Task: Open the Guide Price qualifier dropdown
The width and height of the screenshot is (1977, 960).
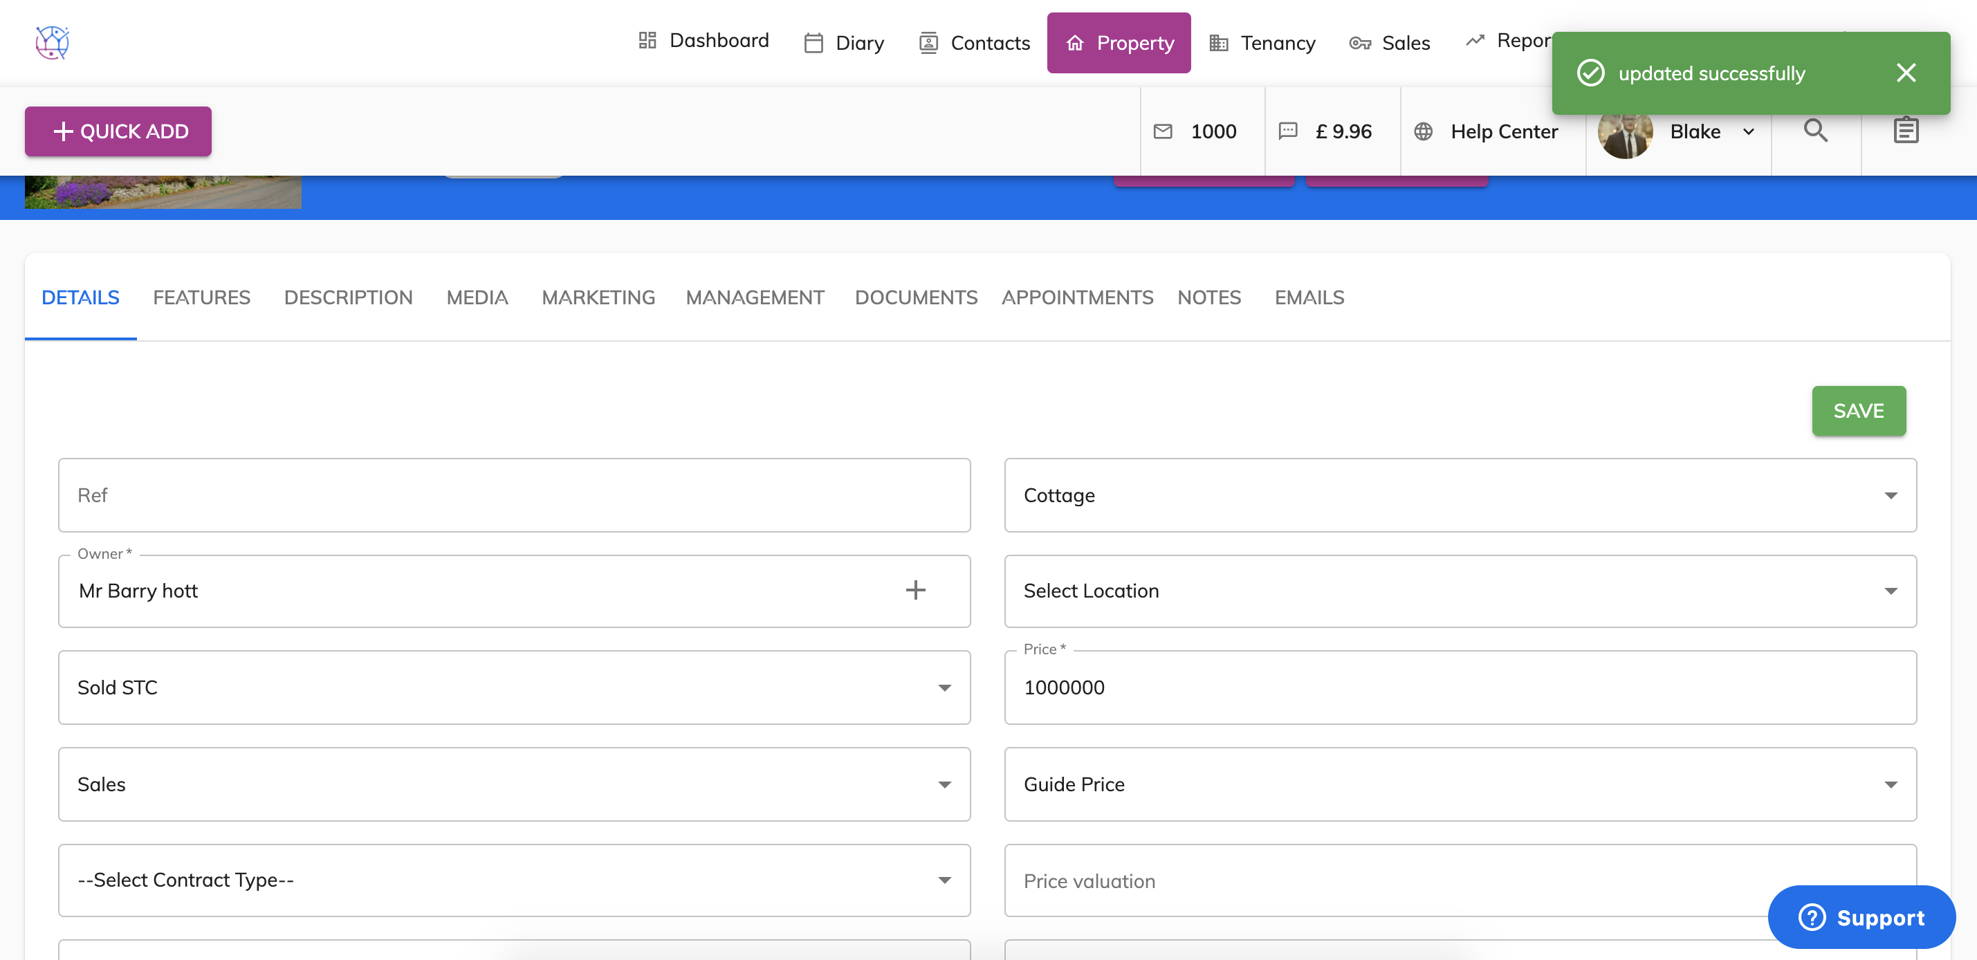Action: 1460,784
